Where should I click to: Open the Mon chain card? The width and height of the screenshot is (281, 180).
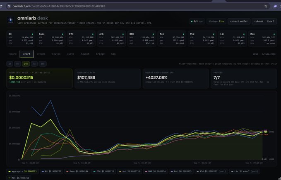262,39
